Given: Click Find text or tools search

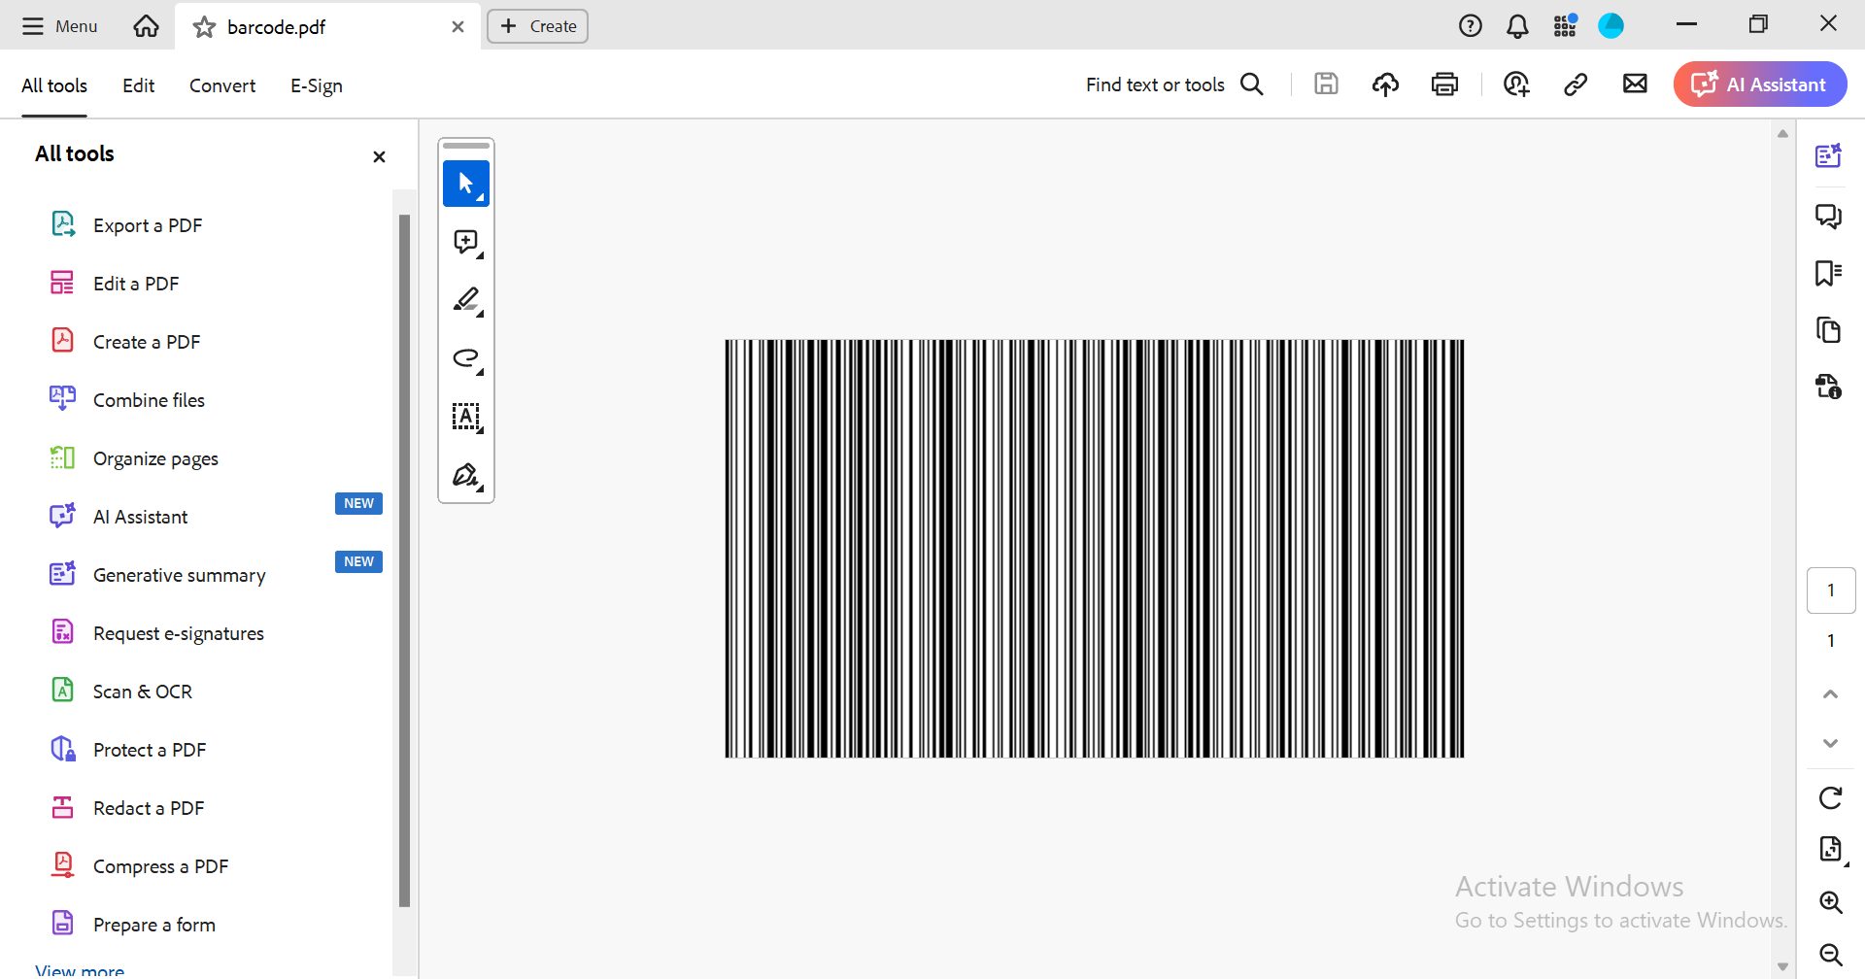Looking at the screenshot, I should coord(1174,84).
